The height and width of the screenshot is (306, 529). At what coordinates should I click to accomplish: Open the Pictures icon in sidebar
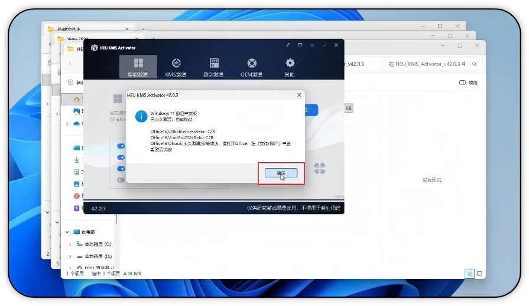77,184
